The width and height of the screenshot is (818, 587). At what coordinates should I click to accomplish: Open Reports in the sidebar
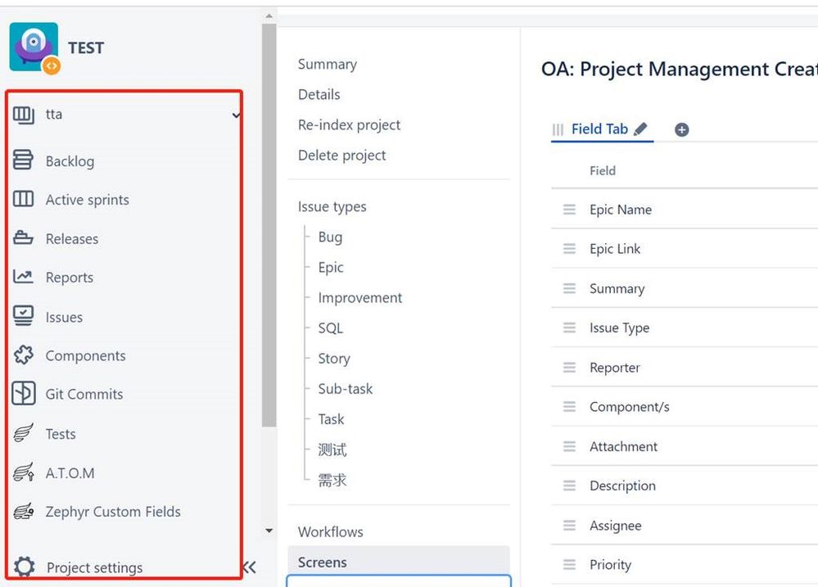click(x=70, y=278)
